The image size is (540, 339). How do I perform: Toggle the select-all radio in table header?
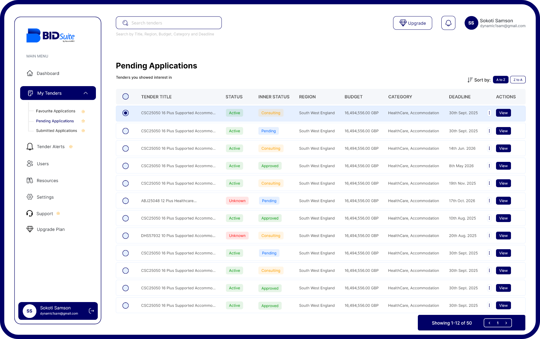pyautogui.click(x=126, y=97)
